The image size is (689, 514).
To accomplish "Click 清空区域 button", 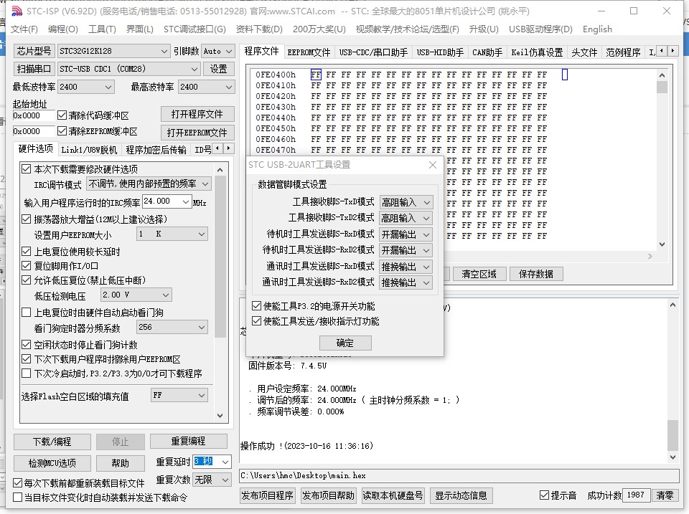I will (479, 274).
